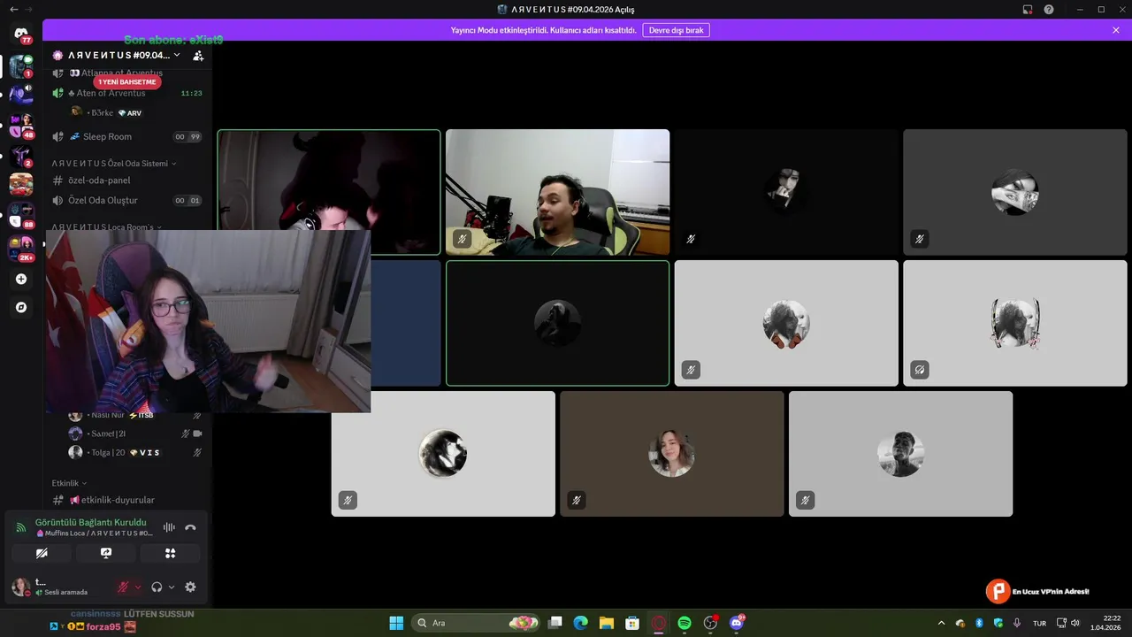
Task: Collapse ARVENTUS Özel Oda Sistemi category
Action: 114,164
